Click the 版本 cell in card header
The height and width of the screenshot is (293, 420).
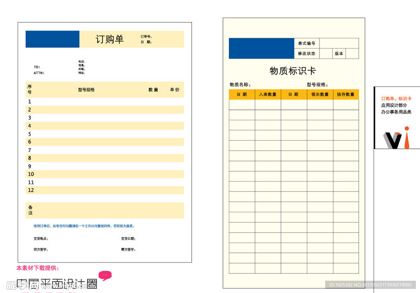[x=339, y=54]
